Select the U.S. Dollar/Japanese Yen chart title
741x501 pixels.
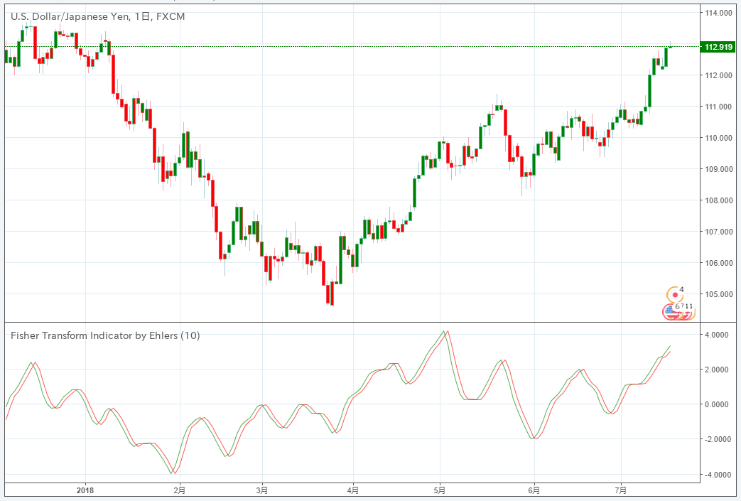[98, 16]
